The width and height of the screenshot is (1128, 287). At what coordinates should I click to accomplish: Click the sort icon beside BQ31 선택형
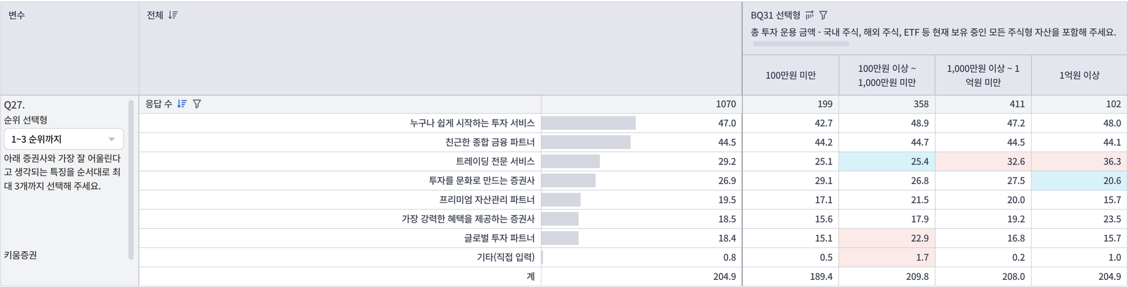(x=809, y=15)
